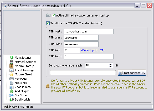
Task: Toggle Active offline keylogger on server startup
Action: [x=54, y=15]
